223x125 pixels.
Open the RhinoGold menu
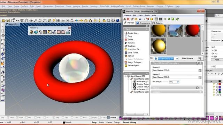tap(104, 6)
